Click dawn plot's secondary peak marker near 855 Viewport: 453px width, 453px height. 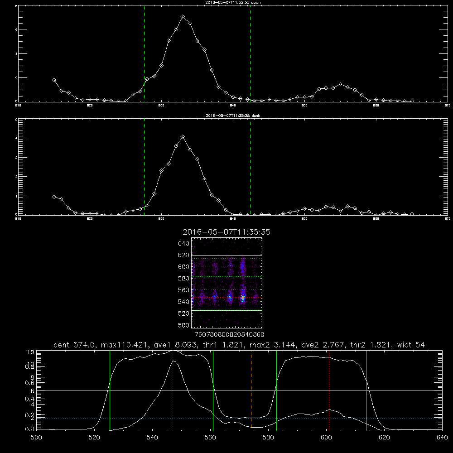tap(340, 84)
